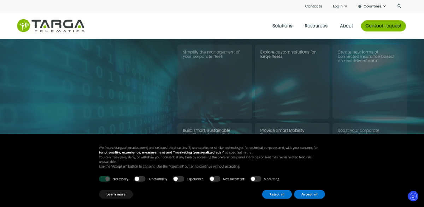Image resolution: width=424 pixels, height=207 pixels.
Task: Turn on Experience cookies toggle
Action: 178,179
